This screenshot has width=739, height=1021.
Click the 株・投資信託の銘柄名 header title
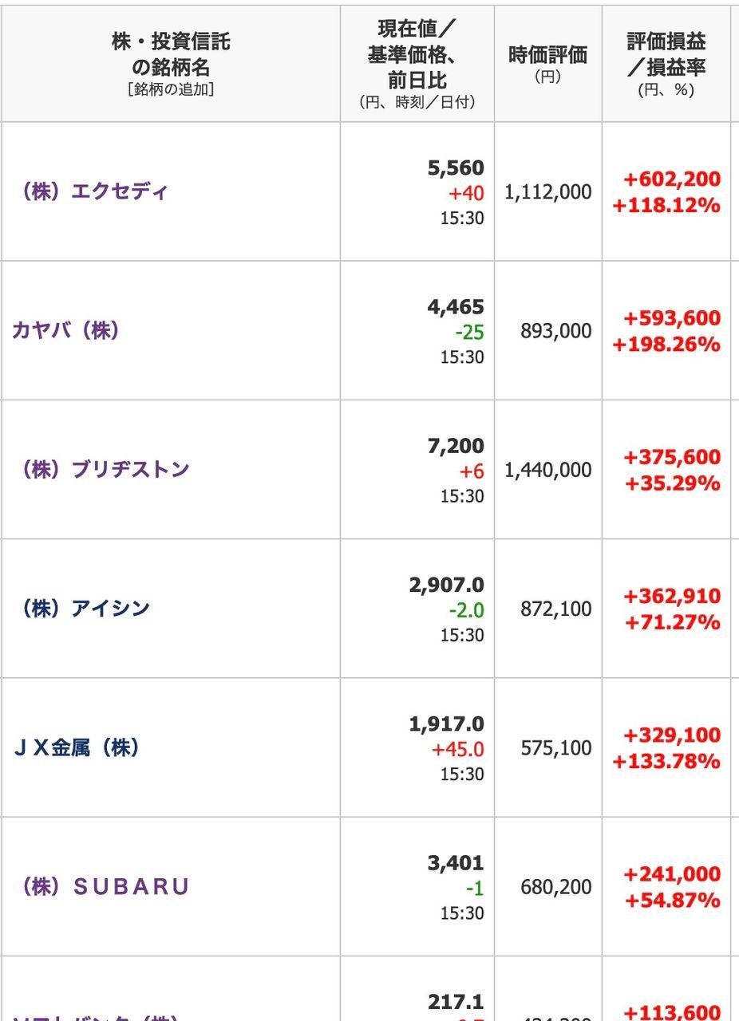click(x=171, y=53)
